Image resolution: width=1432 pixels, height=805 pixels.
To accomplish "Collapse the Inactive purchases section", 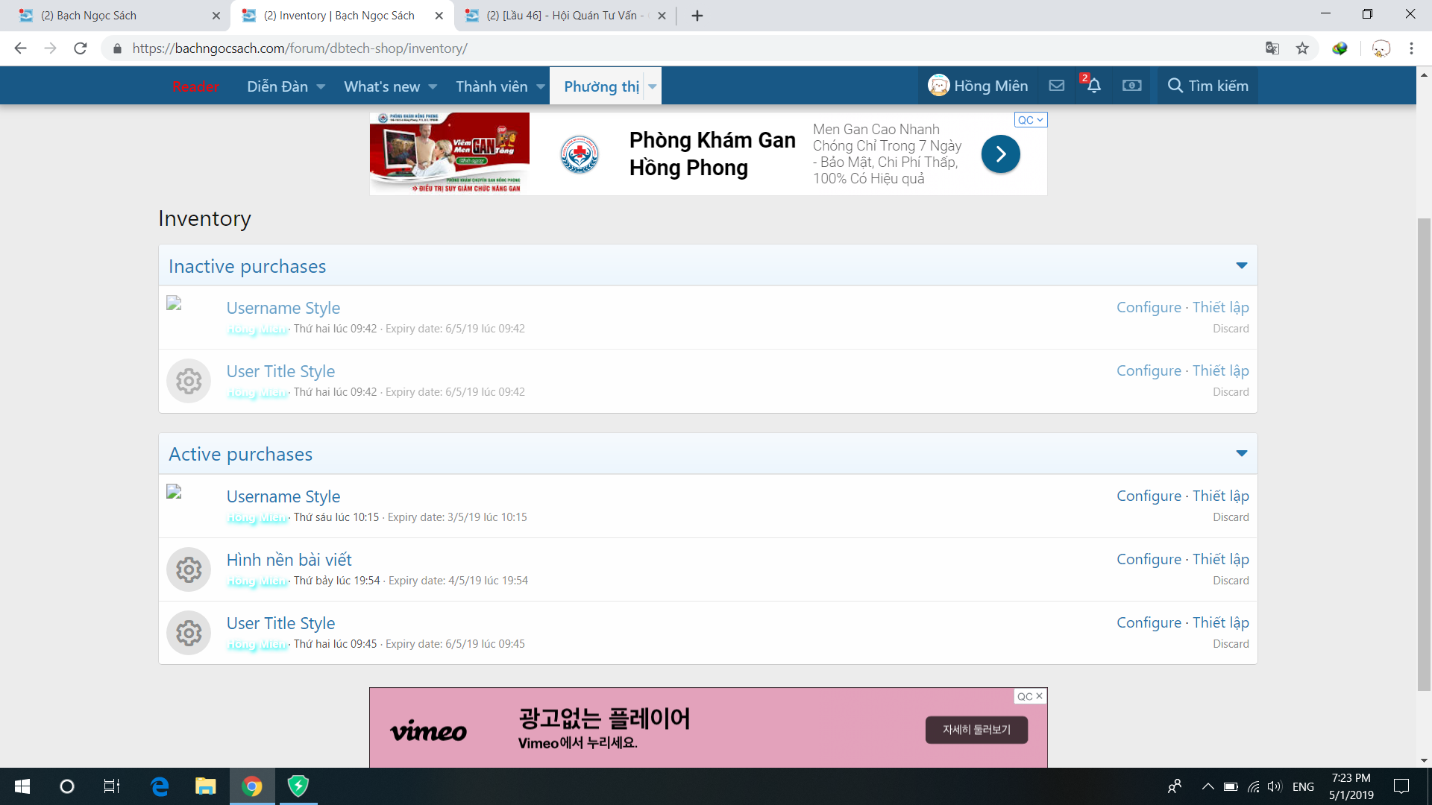I will click(1241, 265).
